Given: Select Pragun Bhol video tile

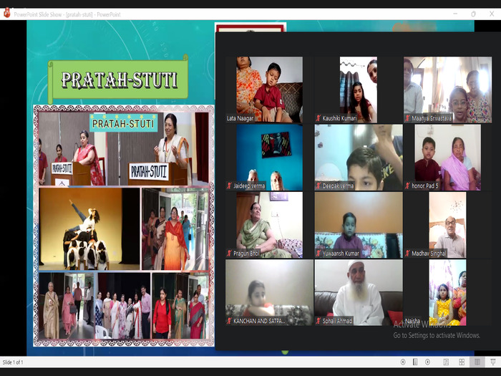Looking at the screenshot, I should click(269, 225).
